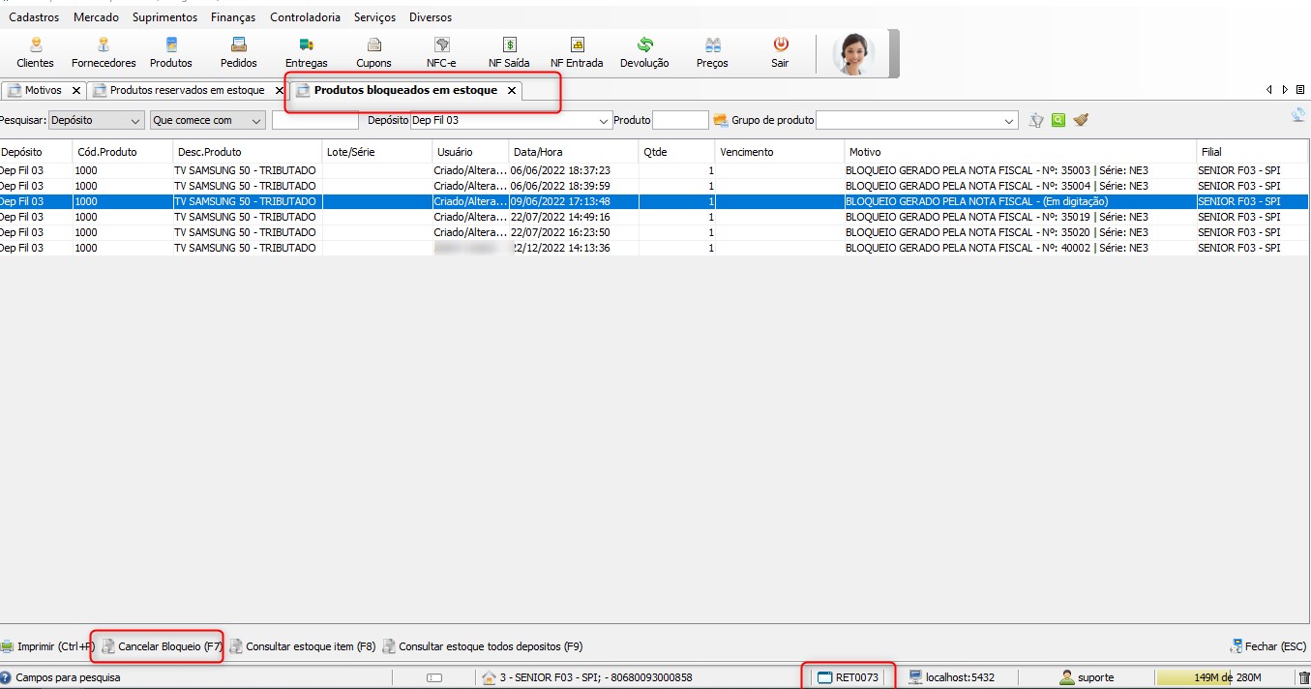Expand the Depósito 'Dep Fil 03' dropdown
The image size is (1311, 689).
coord(604,121)
